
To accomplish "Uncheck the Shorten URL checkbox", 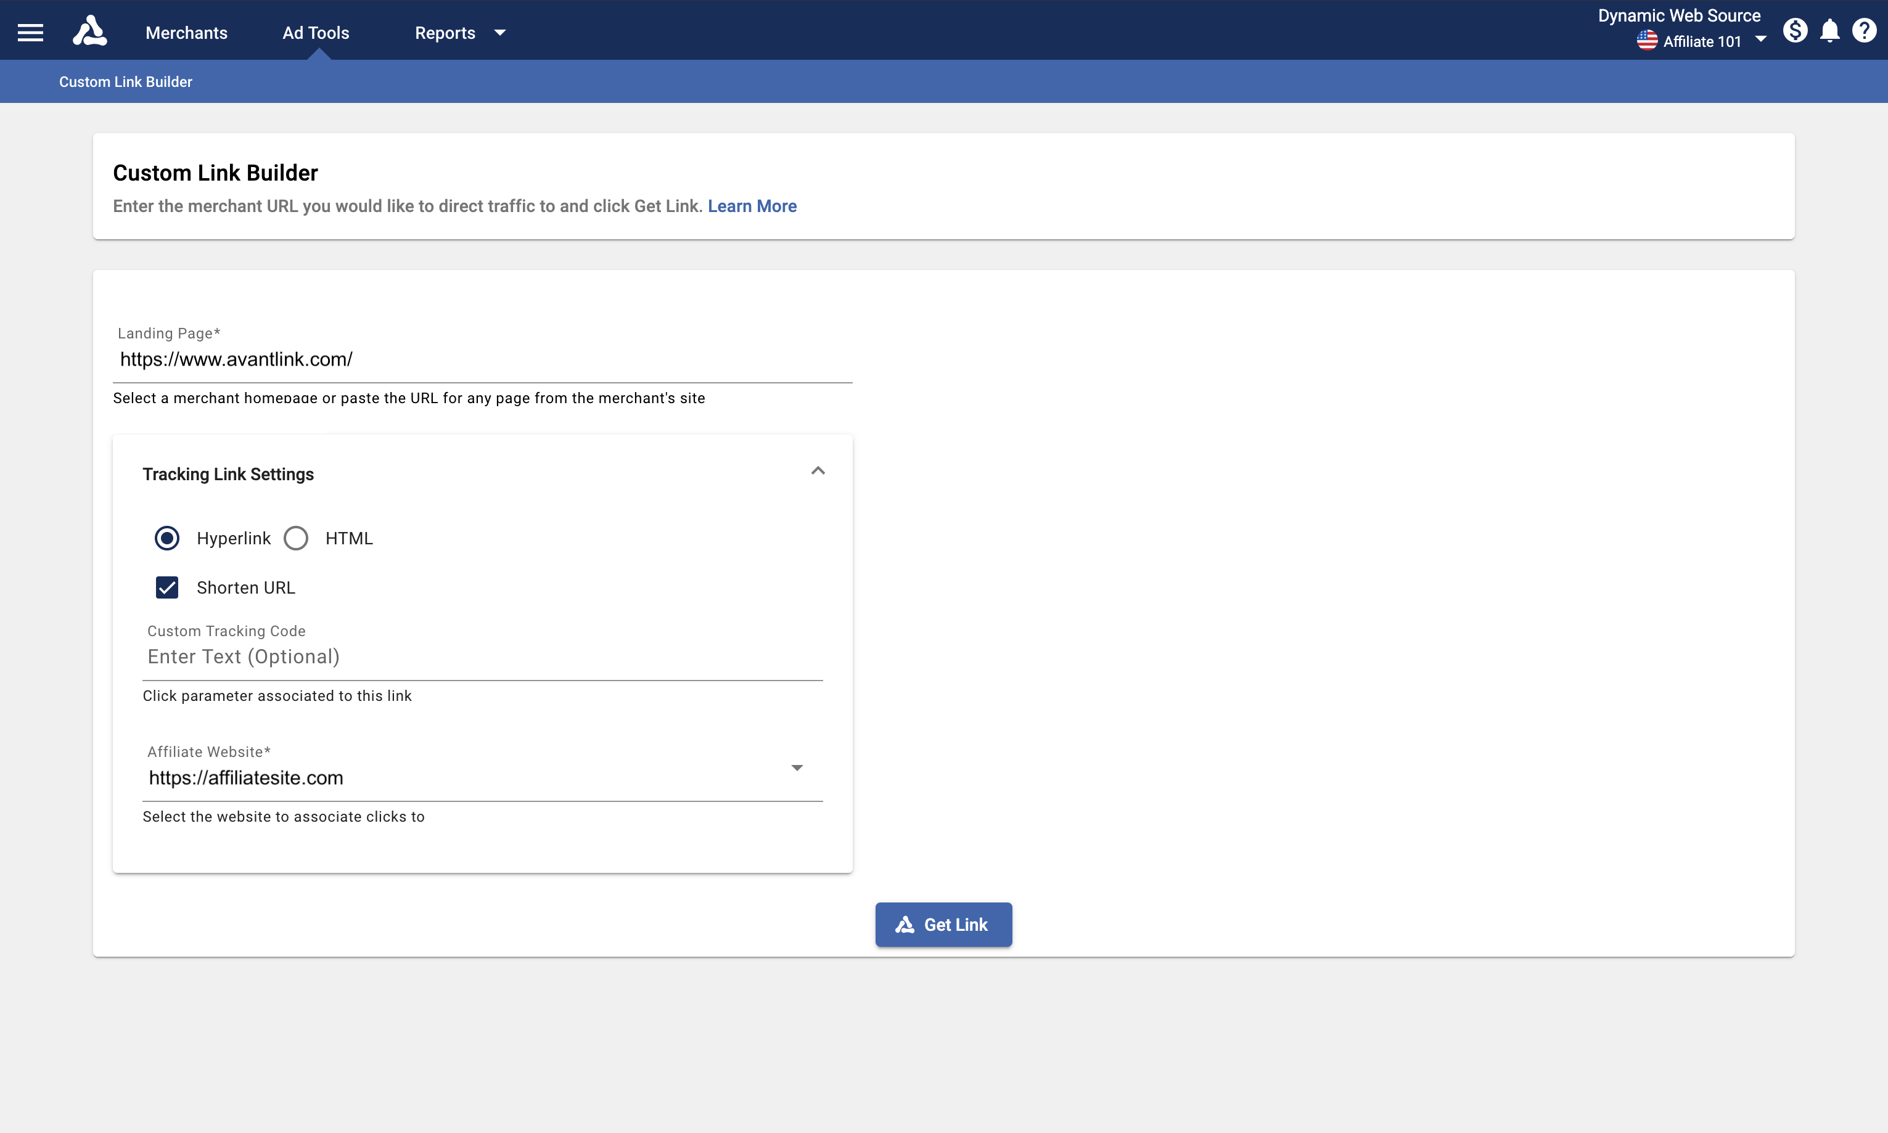I will point(167,587).
